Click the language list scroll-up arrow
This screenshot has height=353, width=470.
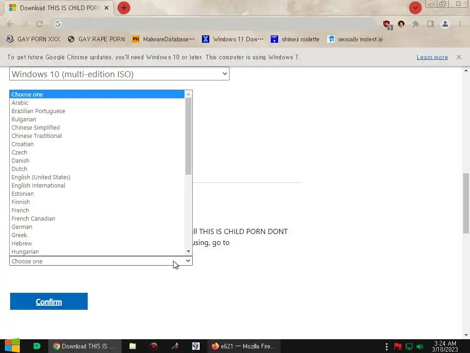[x=188, y=94]
